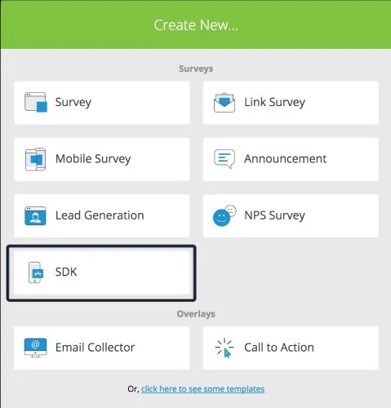Click the Lead Generation profile icon
The height and width of the screenshot is (408, 391).
pyautogui.click(x=35, y=215)
